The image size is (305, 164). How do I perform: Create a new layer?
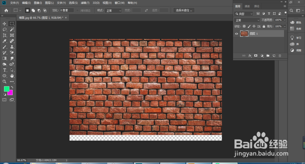click(x=274, y=56)
